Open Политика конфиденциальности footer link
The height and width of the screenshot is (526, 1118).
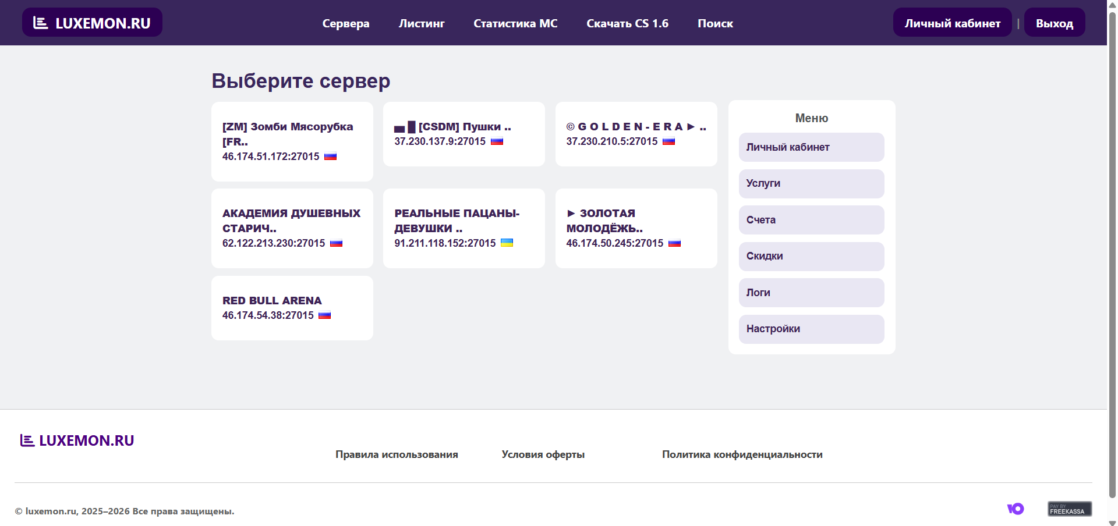[742, 454]
